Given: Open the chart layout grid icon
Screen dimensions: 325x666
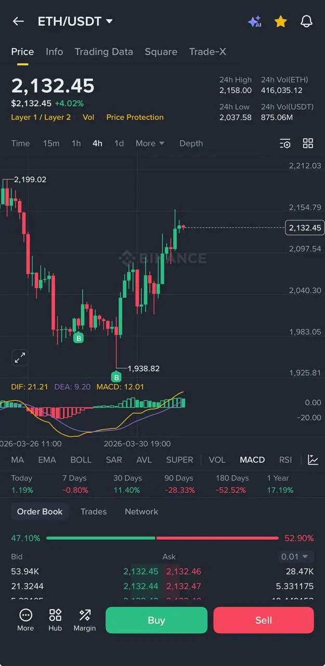Looking at the screenshot, I should 308,144.
